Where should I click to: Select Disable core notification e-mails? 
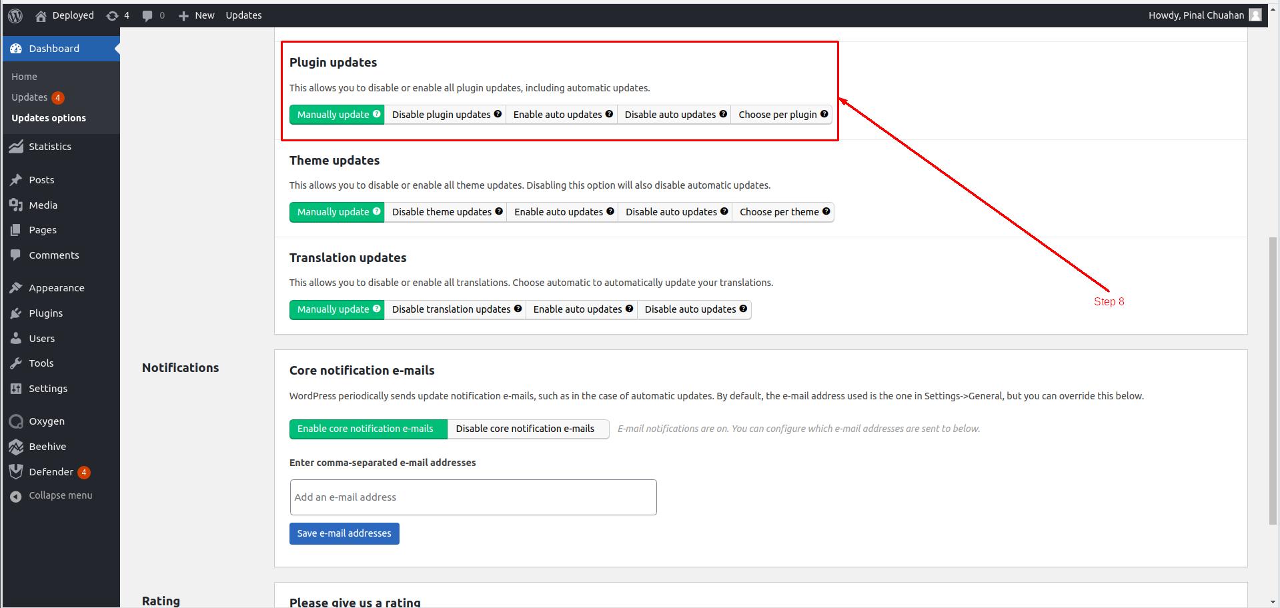[x=528, y=429]
